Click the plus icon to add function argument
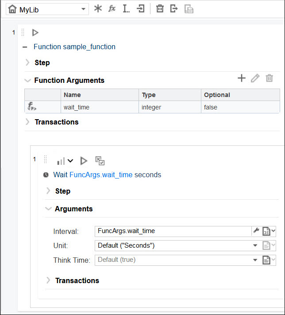 (x=241, y=78)
